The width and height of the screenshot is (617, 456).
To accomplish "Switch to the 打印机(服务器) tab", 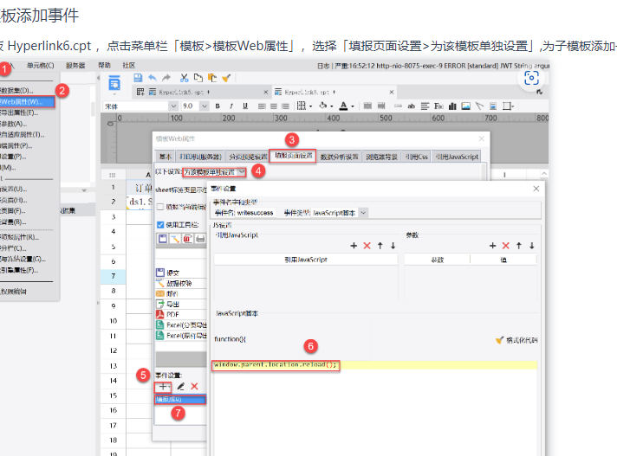I will tap(200, 157).
